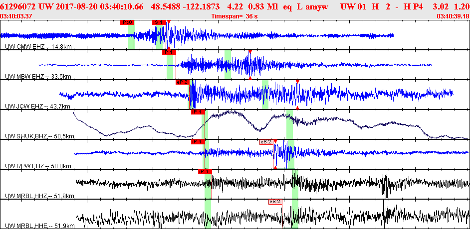
Task: Click bottom red amplitude triangle on MBW trace
Action: [250, 78]
